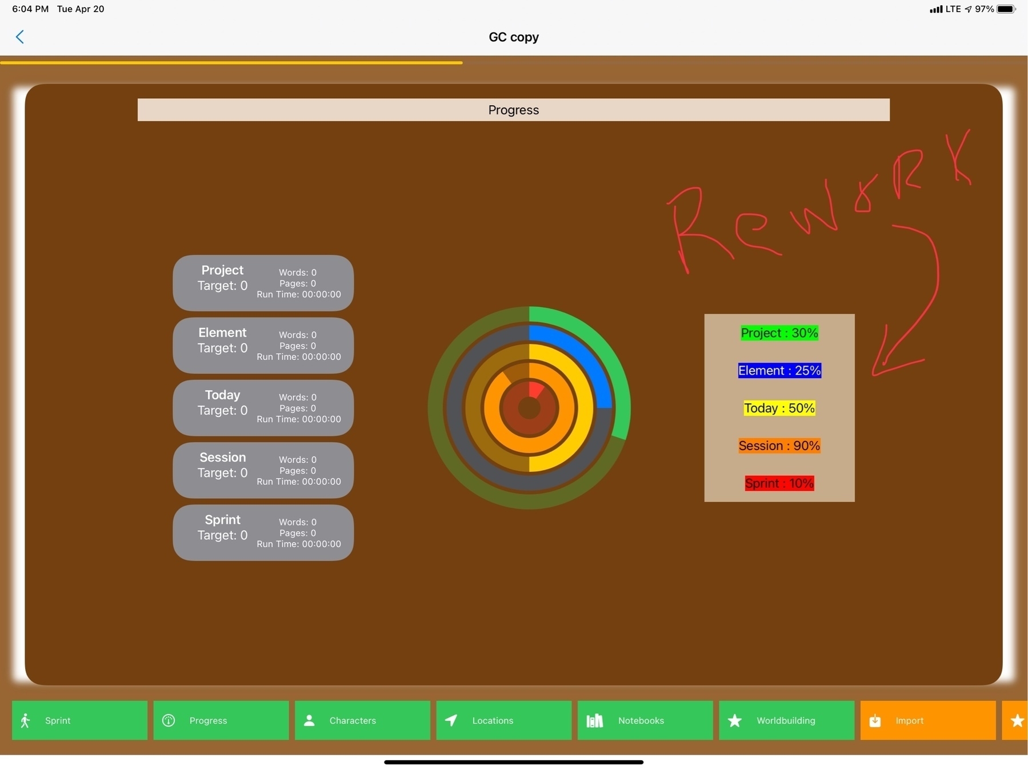The width and height of the screenshot is (1028, 770).
Task: Click the blue Element 25% legend label
Action: (779, 371)
